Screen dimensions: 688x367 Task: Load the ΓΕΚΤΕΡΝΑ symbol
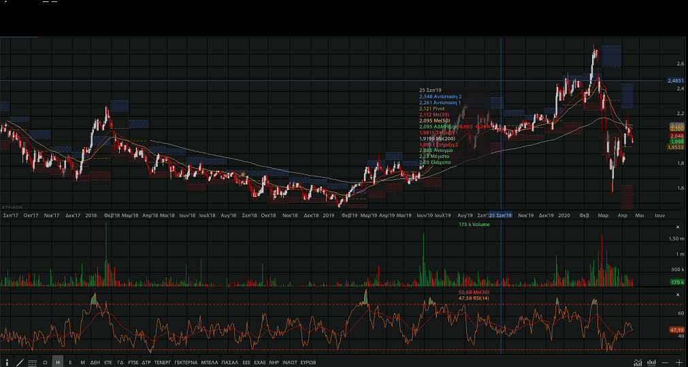pos(186,362)
